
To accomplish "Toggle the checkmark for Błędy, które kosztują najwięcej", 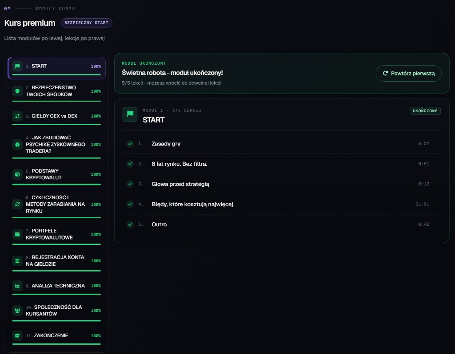I will (x=130, y=204).
